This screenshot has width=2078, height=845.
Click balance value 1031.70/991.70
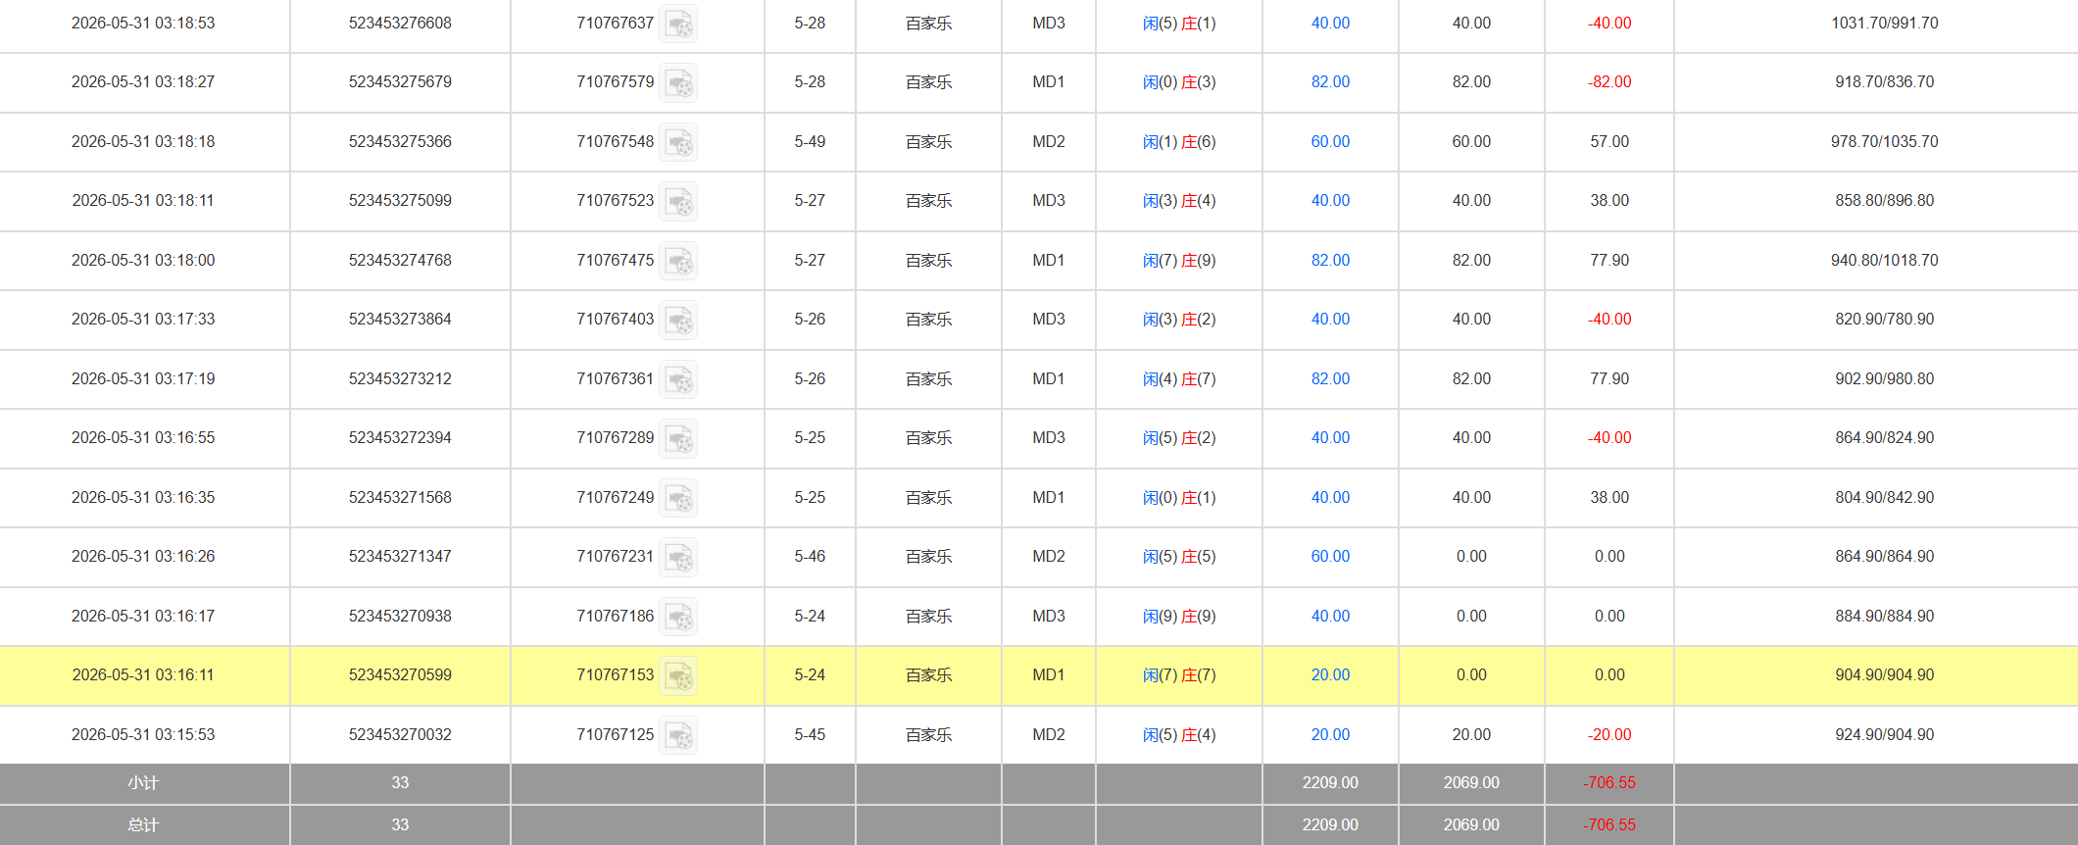click(1884, 23)
